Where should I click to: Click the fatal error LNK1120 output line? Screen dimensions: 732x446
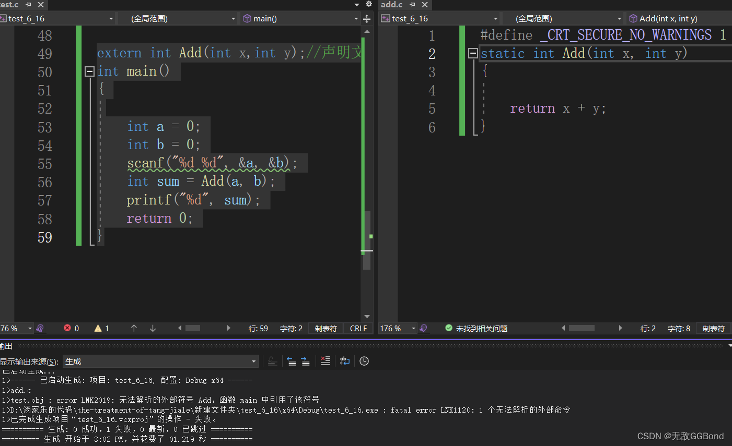[x=286, y=409]
